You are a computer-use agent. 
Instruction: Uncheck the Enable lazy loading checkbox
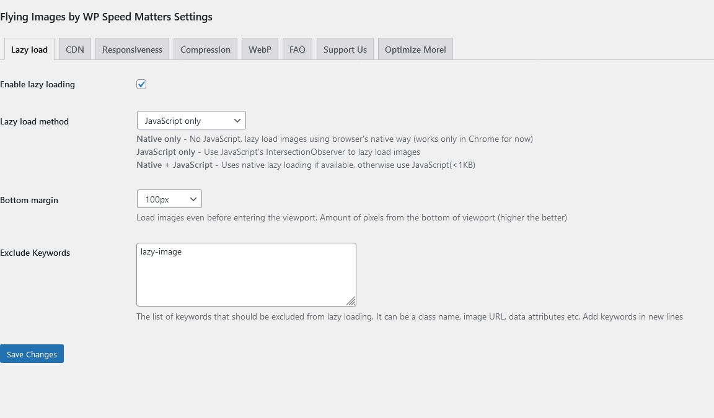(141, 84)
